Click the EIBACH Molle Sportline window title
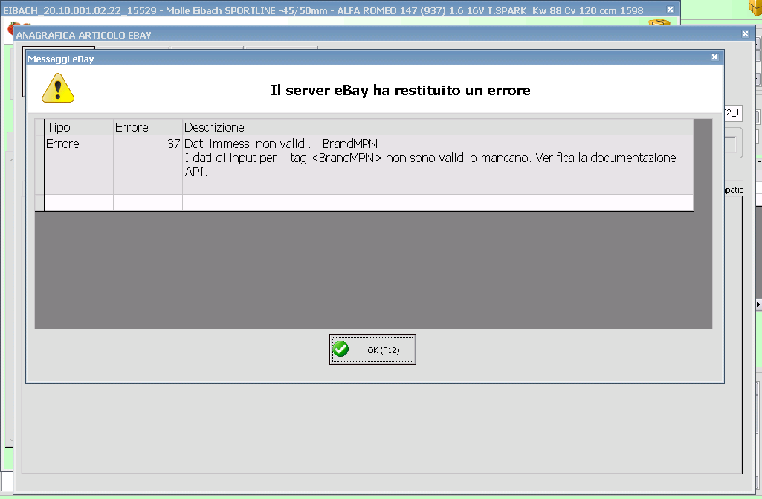 (323, 10)
